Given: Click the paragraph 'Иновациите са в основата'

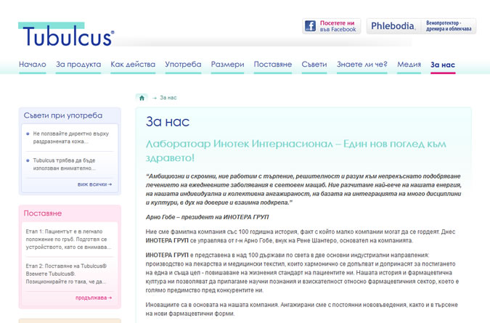Looking at the screenshot, I should (x=301, y=309).
